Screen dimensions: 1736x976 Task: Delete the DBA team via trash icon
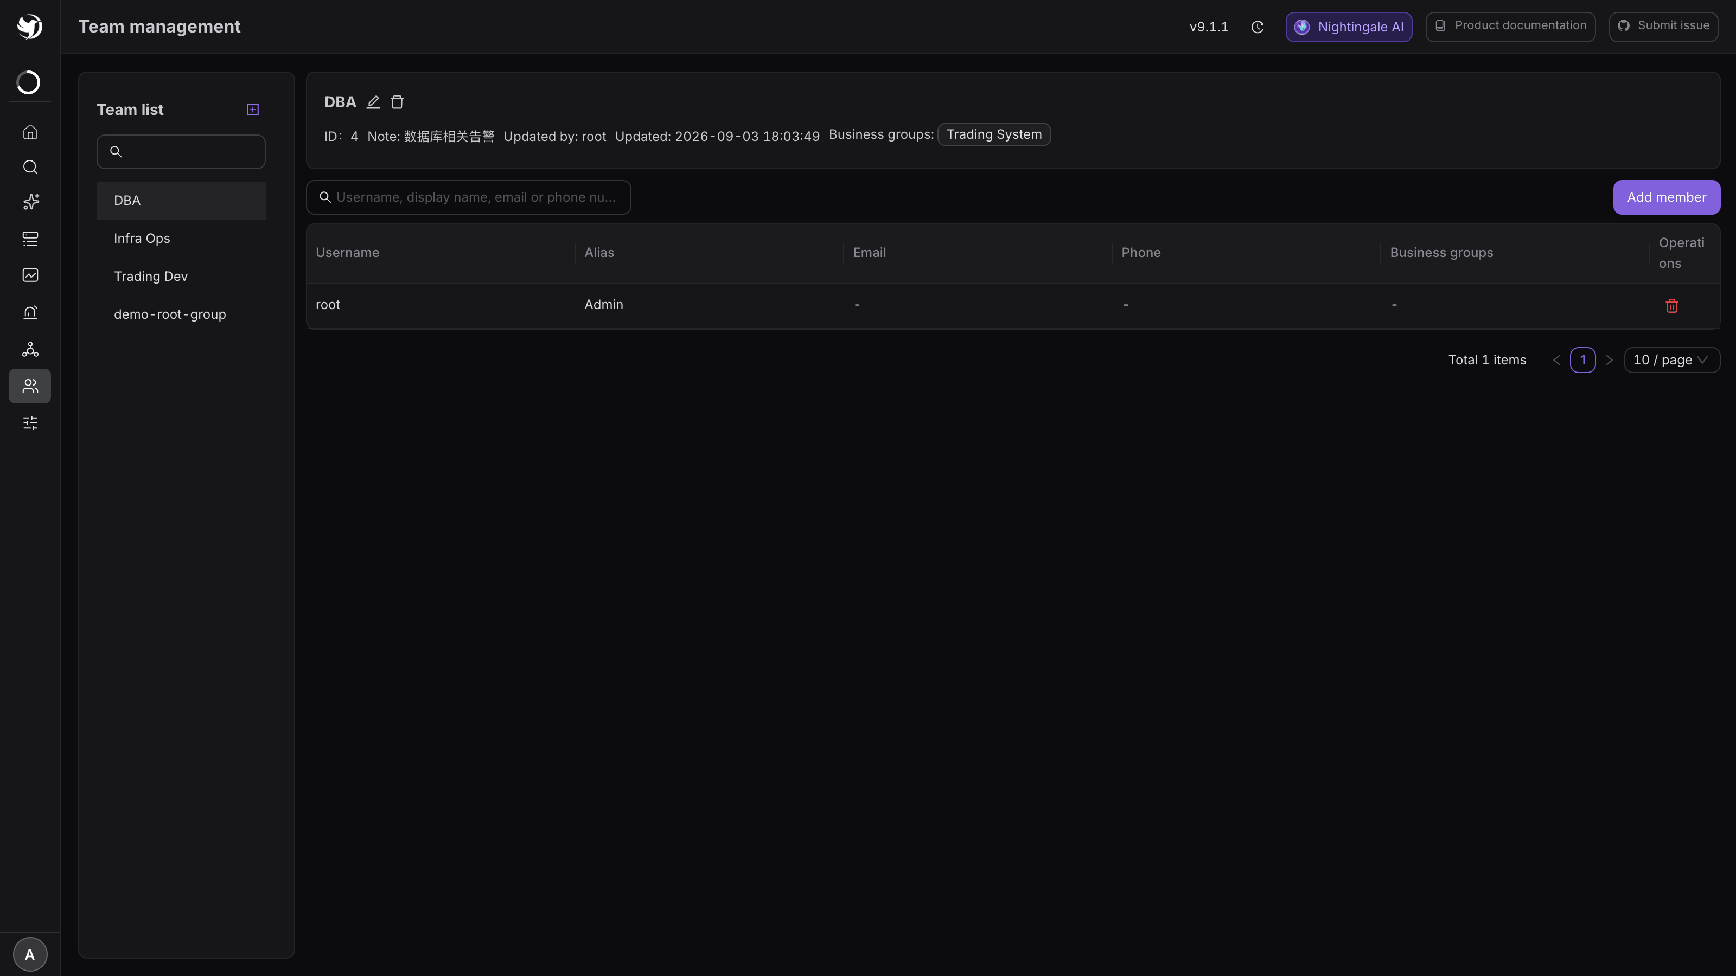(x=397, y=102)
